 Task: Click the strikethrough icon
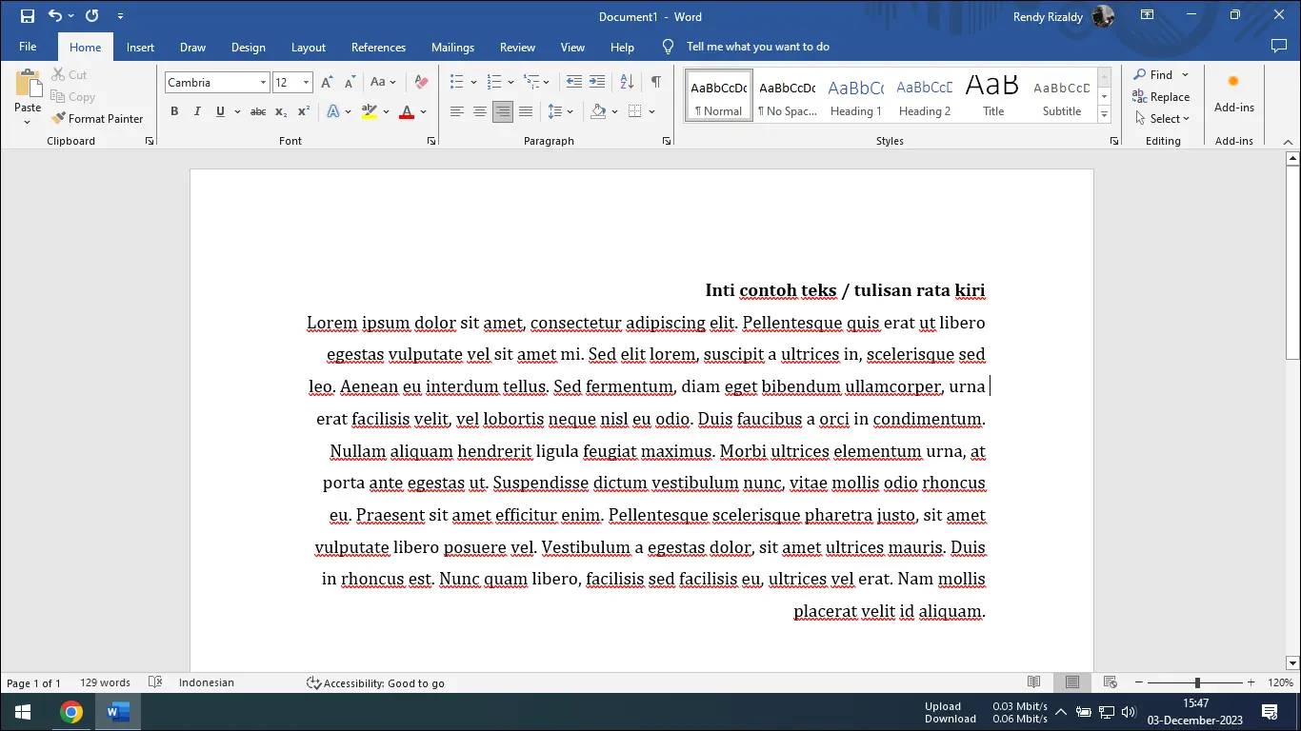pyautogui.click(x=257, y=111)
